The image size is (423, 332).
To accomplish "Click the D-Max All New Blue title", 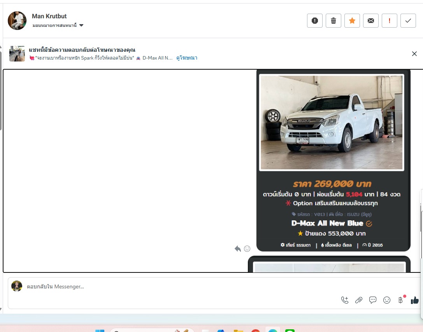I will [327, 223].
